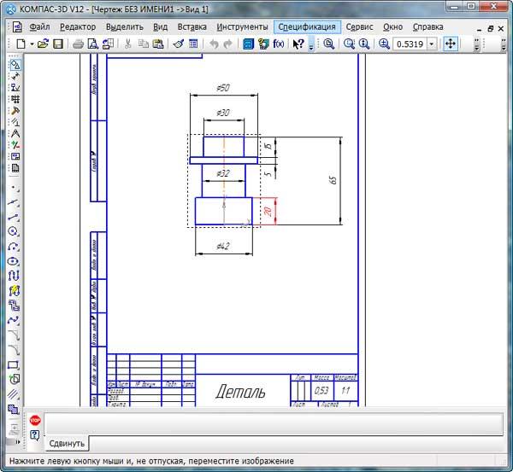This screenshot has width=513, height=472.
Task: Switch to the Measurements compass panel icon
Action: click(15, 134)
